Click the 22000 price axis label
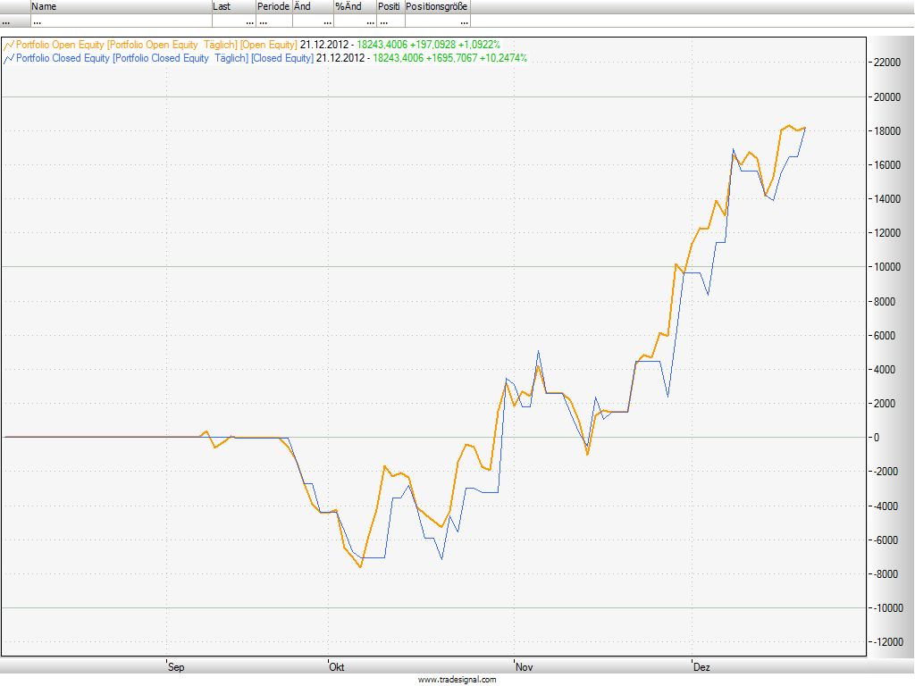 pyautogui.click(x=887, y=63)
